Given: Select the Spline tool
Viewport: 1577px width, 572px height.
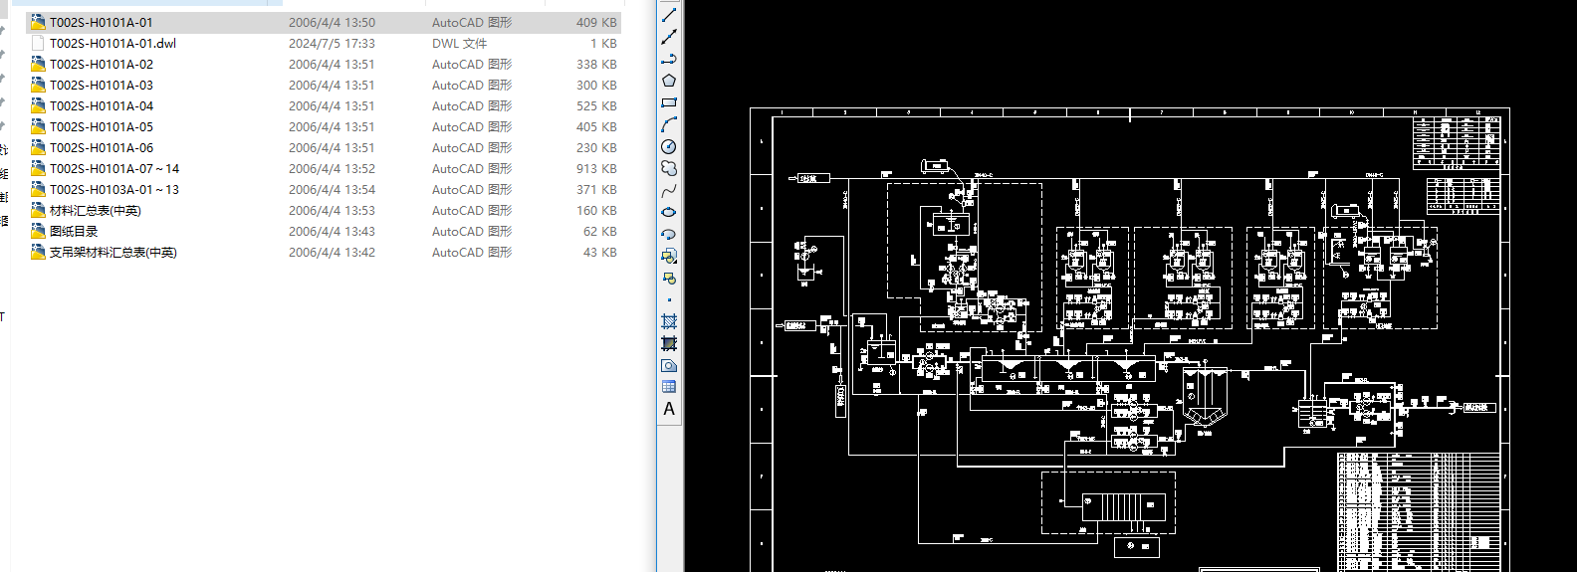Looking at the screenshot, I should (669, 190).
